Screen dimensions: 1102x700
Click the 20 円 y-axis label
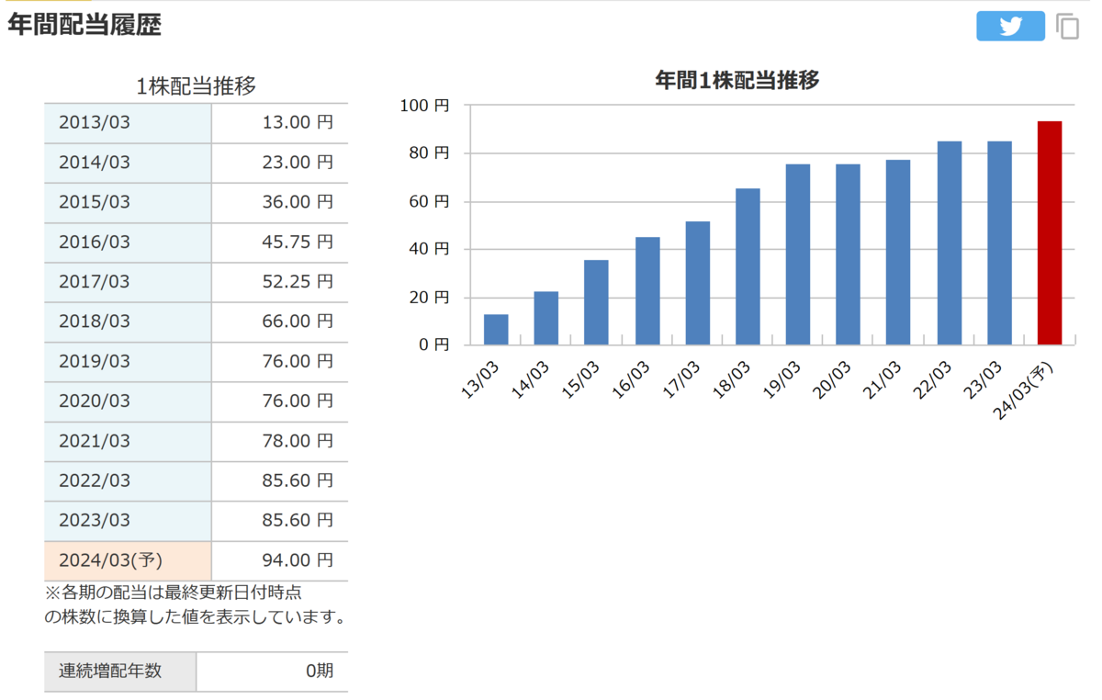(429, 297)
